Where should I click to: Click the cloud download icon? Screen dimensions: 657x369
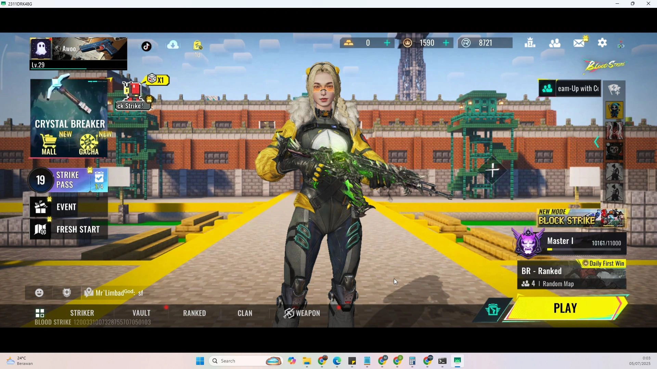click(x=173, y=45)
